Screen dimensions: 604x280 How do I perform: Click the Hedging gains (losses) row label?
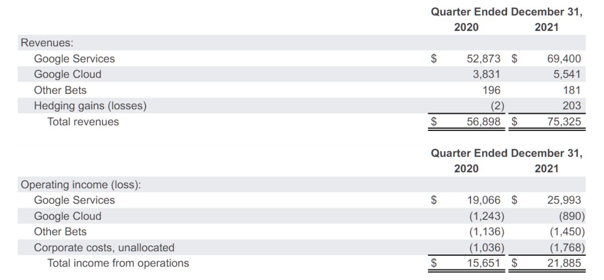[x=90, y=106]
